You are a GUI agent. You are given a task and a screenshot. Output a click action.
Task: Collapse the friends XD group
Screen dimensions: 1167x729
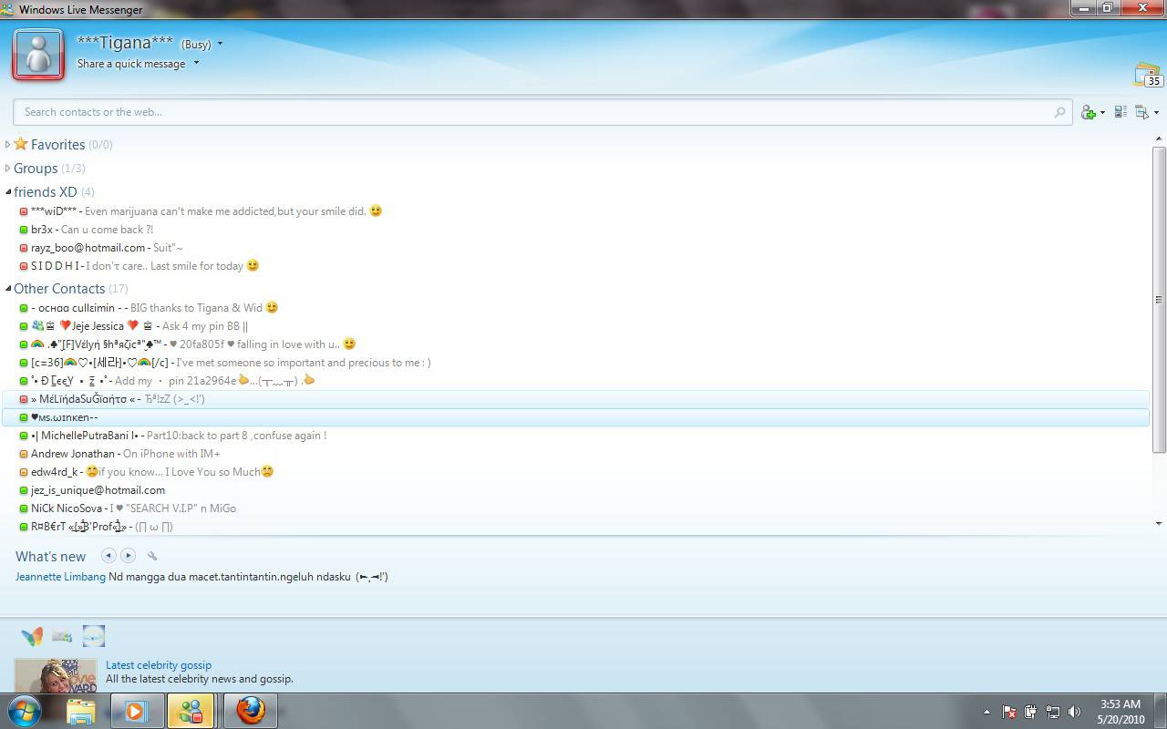tap(8, 192)
